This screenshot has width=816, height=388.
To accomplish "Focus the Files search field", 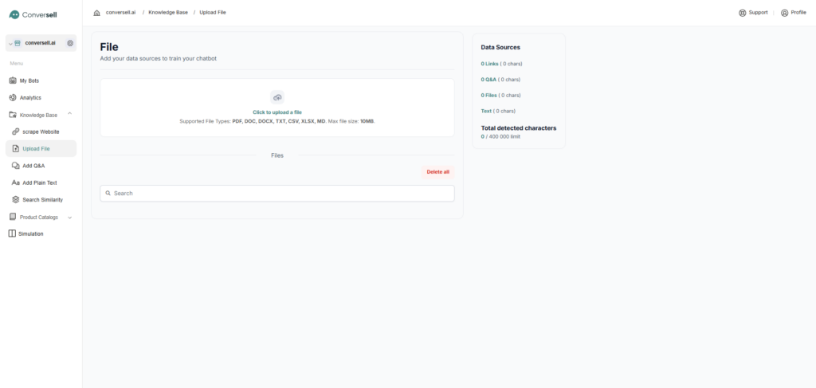I will (277, 194).
